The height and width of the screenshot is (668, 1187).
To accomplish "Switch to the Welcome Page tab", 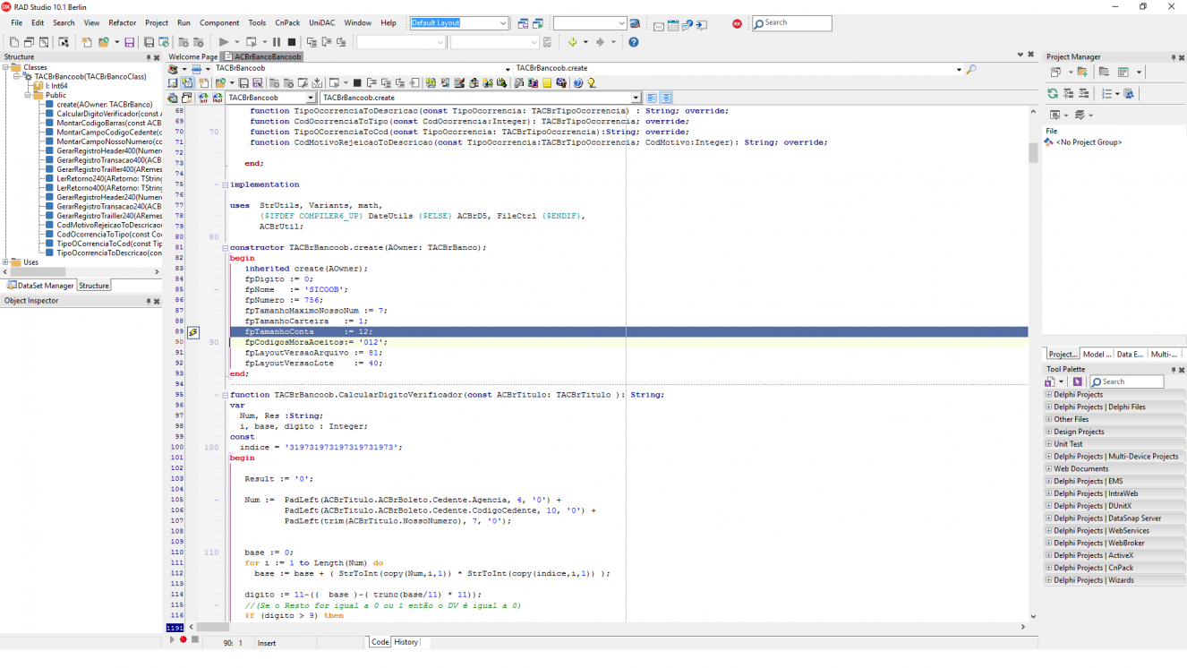I will (x=192, y=56).
